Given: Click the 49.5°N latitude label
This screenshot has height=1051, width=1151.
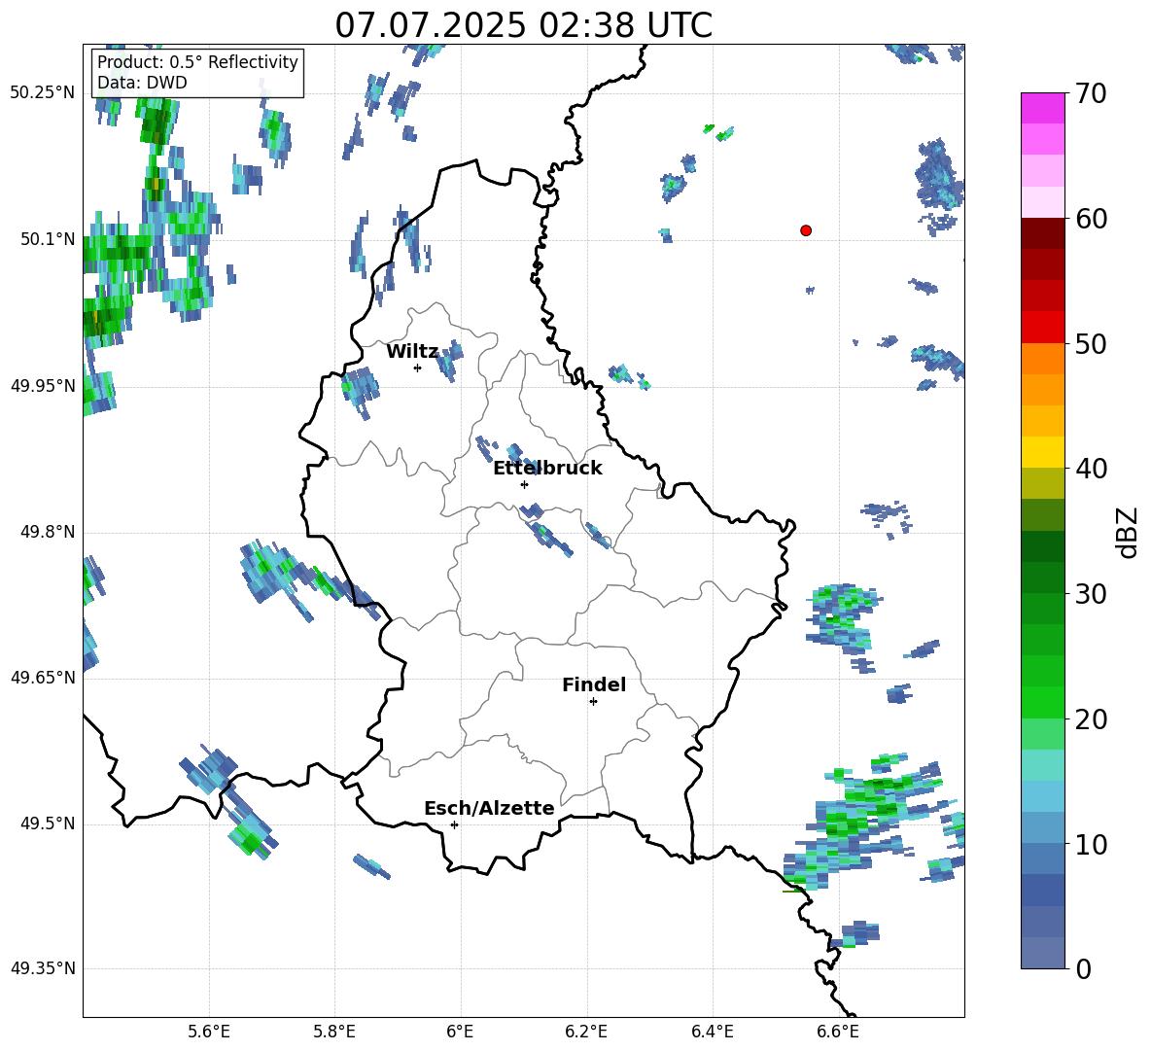Looking at the screenshot, I should (48, 823).
